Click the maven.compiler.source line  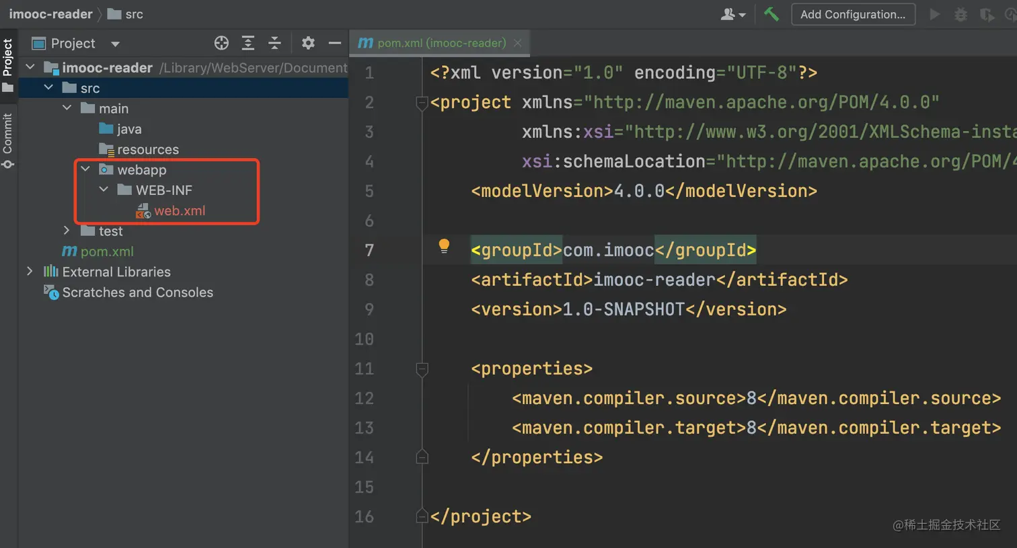tap(756, 398)
